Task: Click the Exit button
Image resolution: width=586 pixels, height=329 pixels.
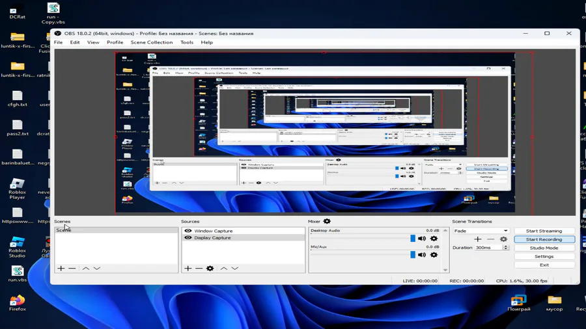Action: (544, 265)
